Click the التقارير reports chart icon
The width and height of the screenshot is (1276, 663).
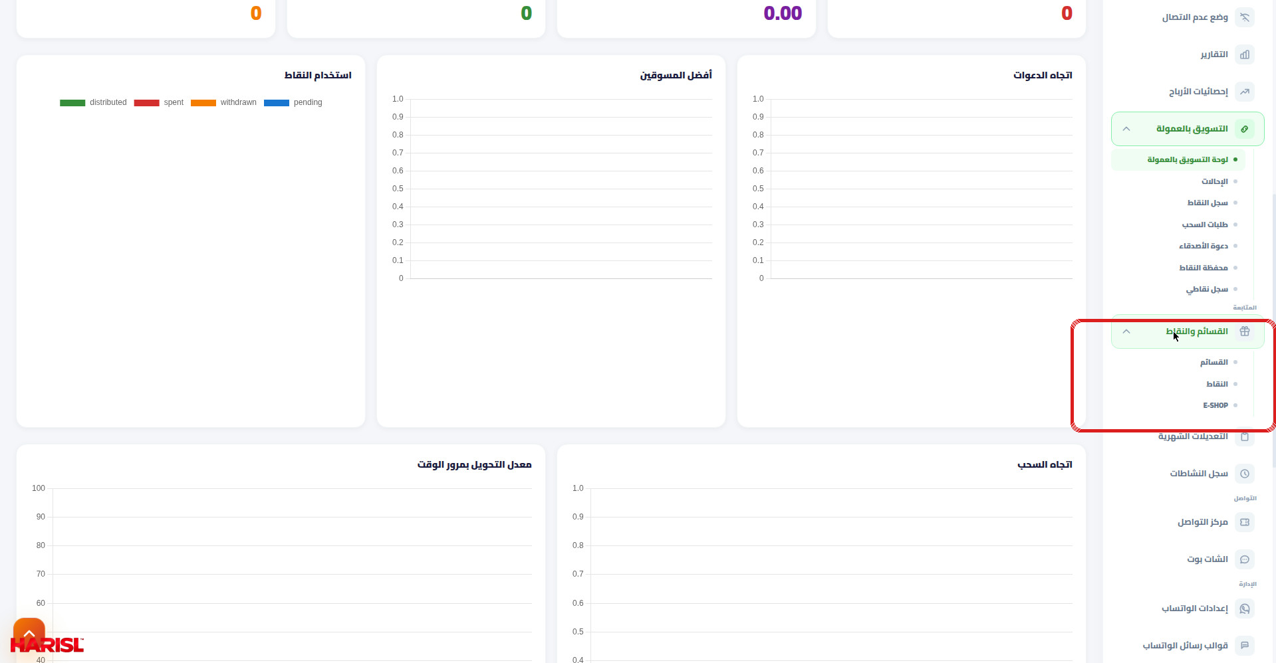pyautogui.click(x=1245, y=54)
